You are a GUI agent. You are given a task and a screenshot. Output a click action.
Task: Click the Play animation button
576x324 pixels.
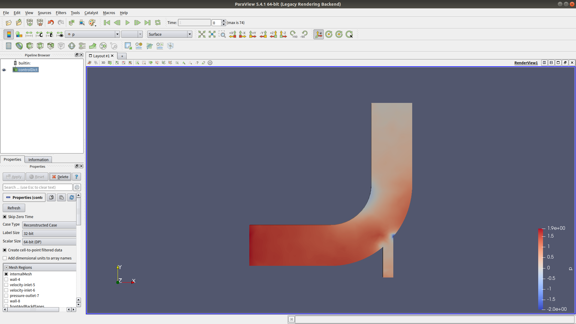tap(127, 22)
